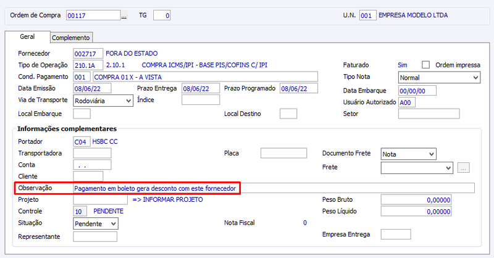Open the Documento Frete dropdown
494x258 pixels.
pos(408,154)
